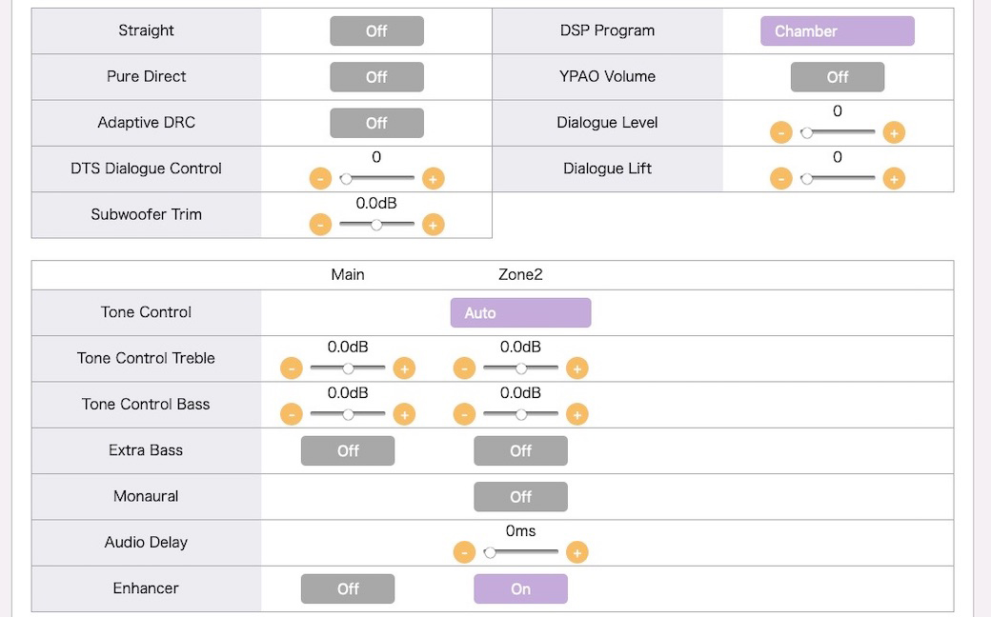
Task: Click Main Tone Control Treble slider
Action: pyautogui.click(x=348, y=368)
